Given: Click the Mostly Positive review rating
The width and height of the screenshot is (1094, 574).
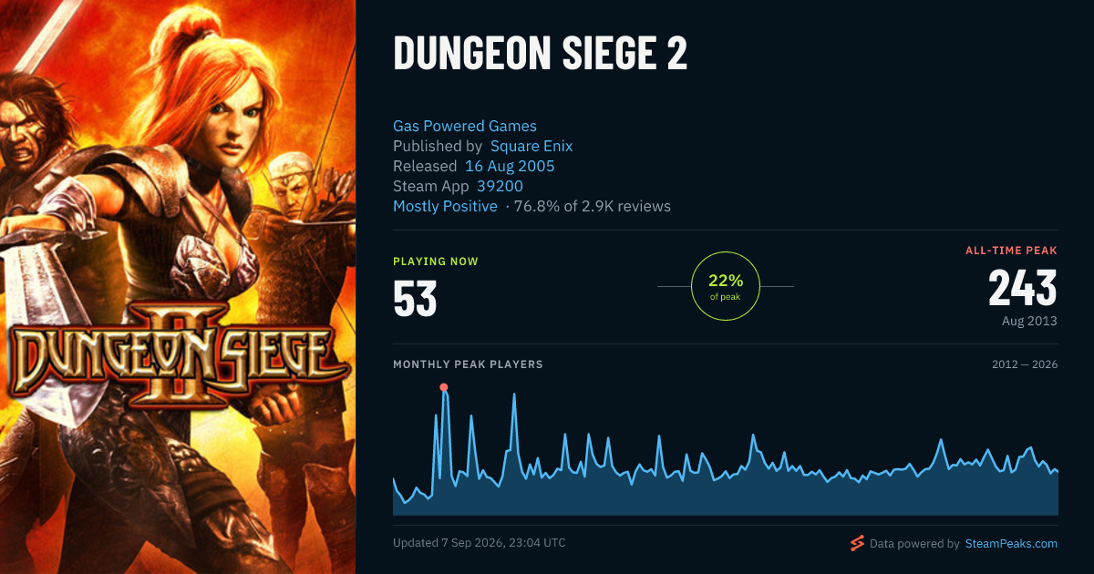Looking at the screenshot, I should coord(445,206).
